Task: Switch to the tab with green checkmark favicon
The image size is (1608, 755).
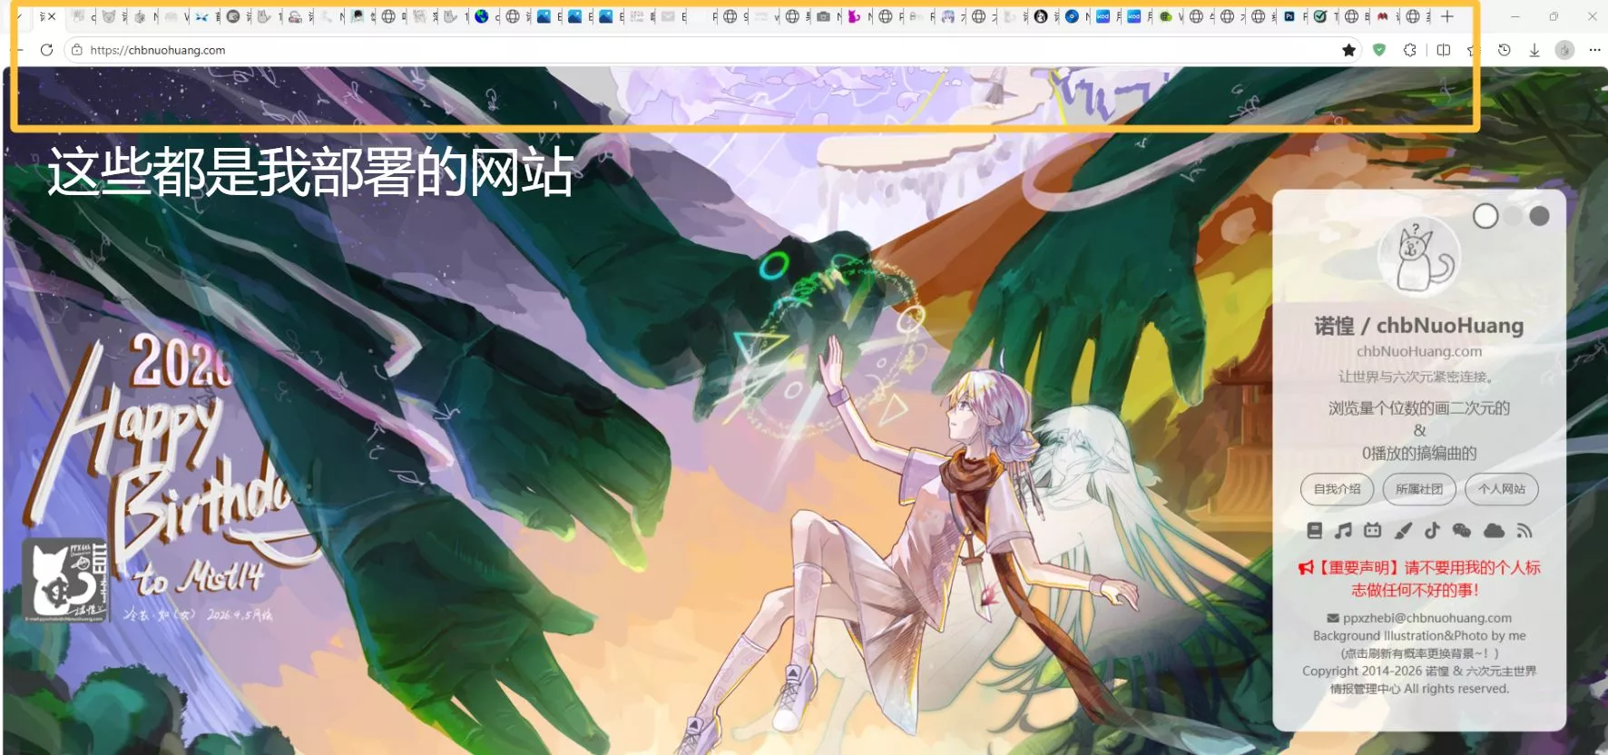Action: (x=1320, y=16)
